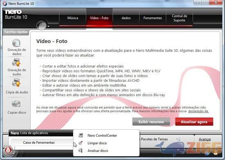Click the Analisar disco icon in popup
The image size is (225, 160).
pyautogui.click(x=81, y=151)
